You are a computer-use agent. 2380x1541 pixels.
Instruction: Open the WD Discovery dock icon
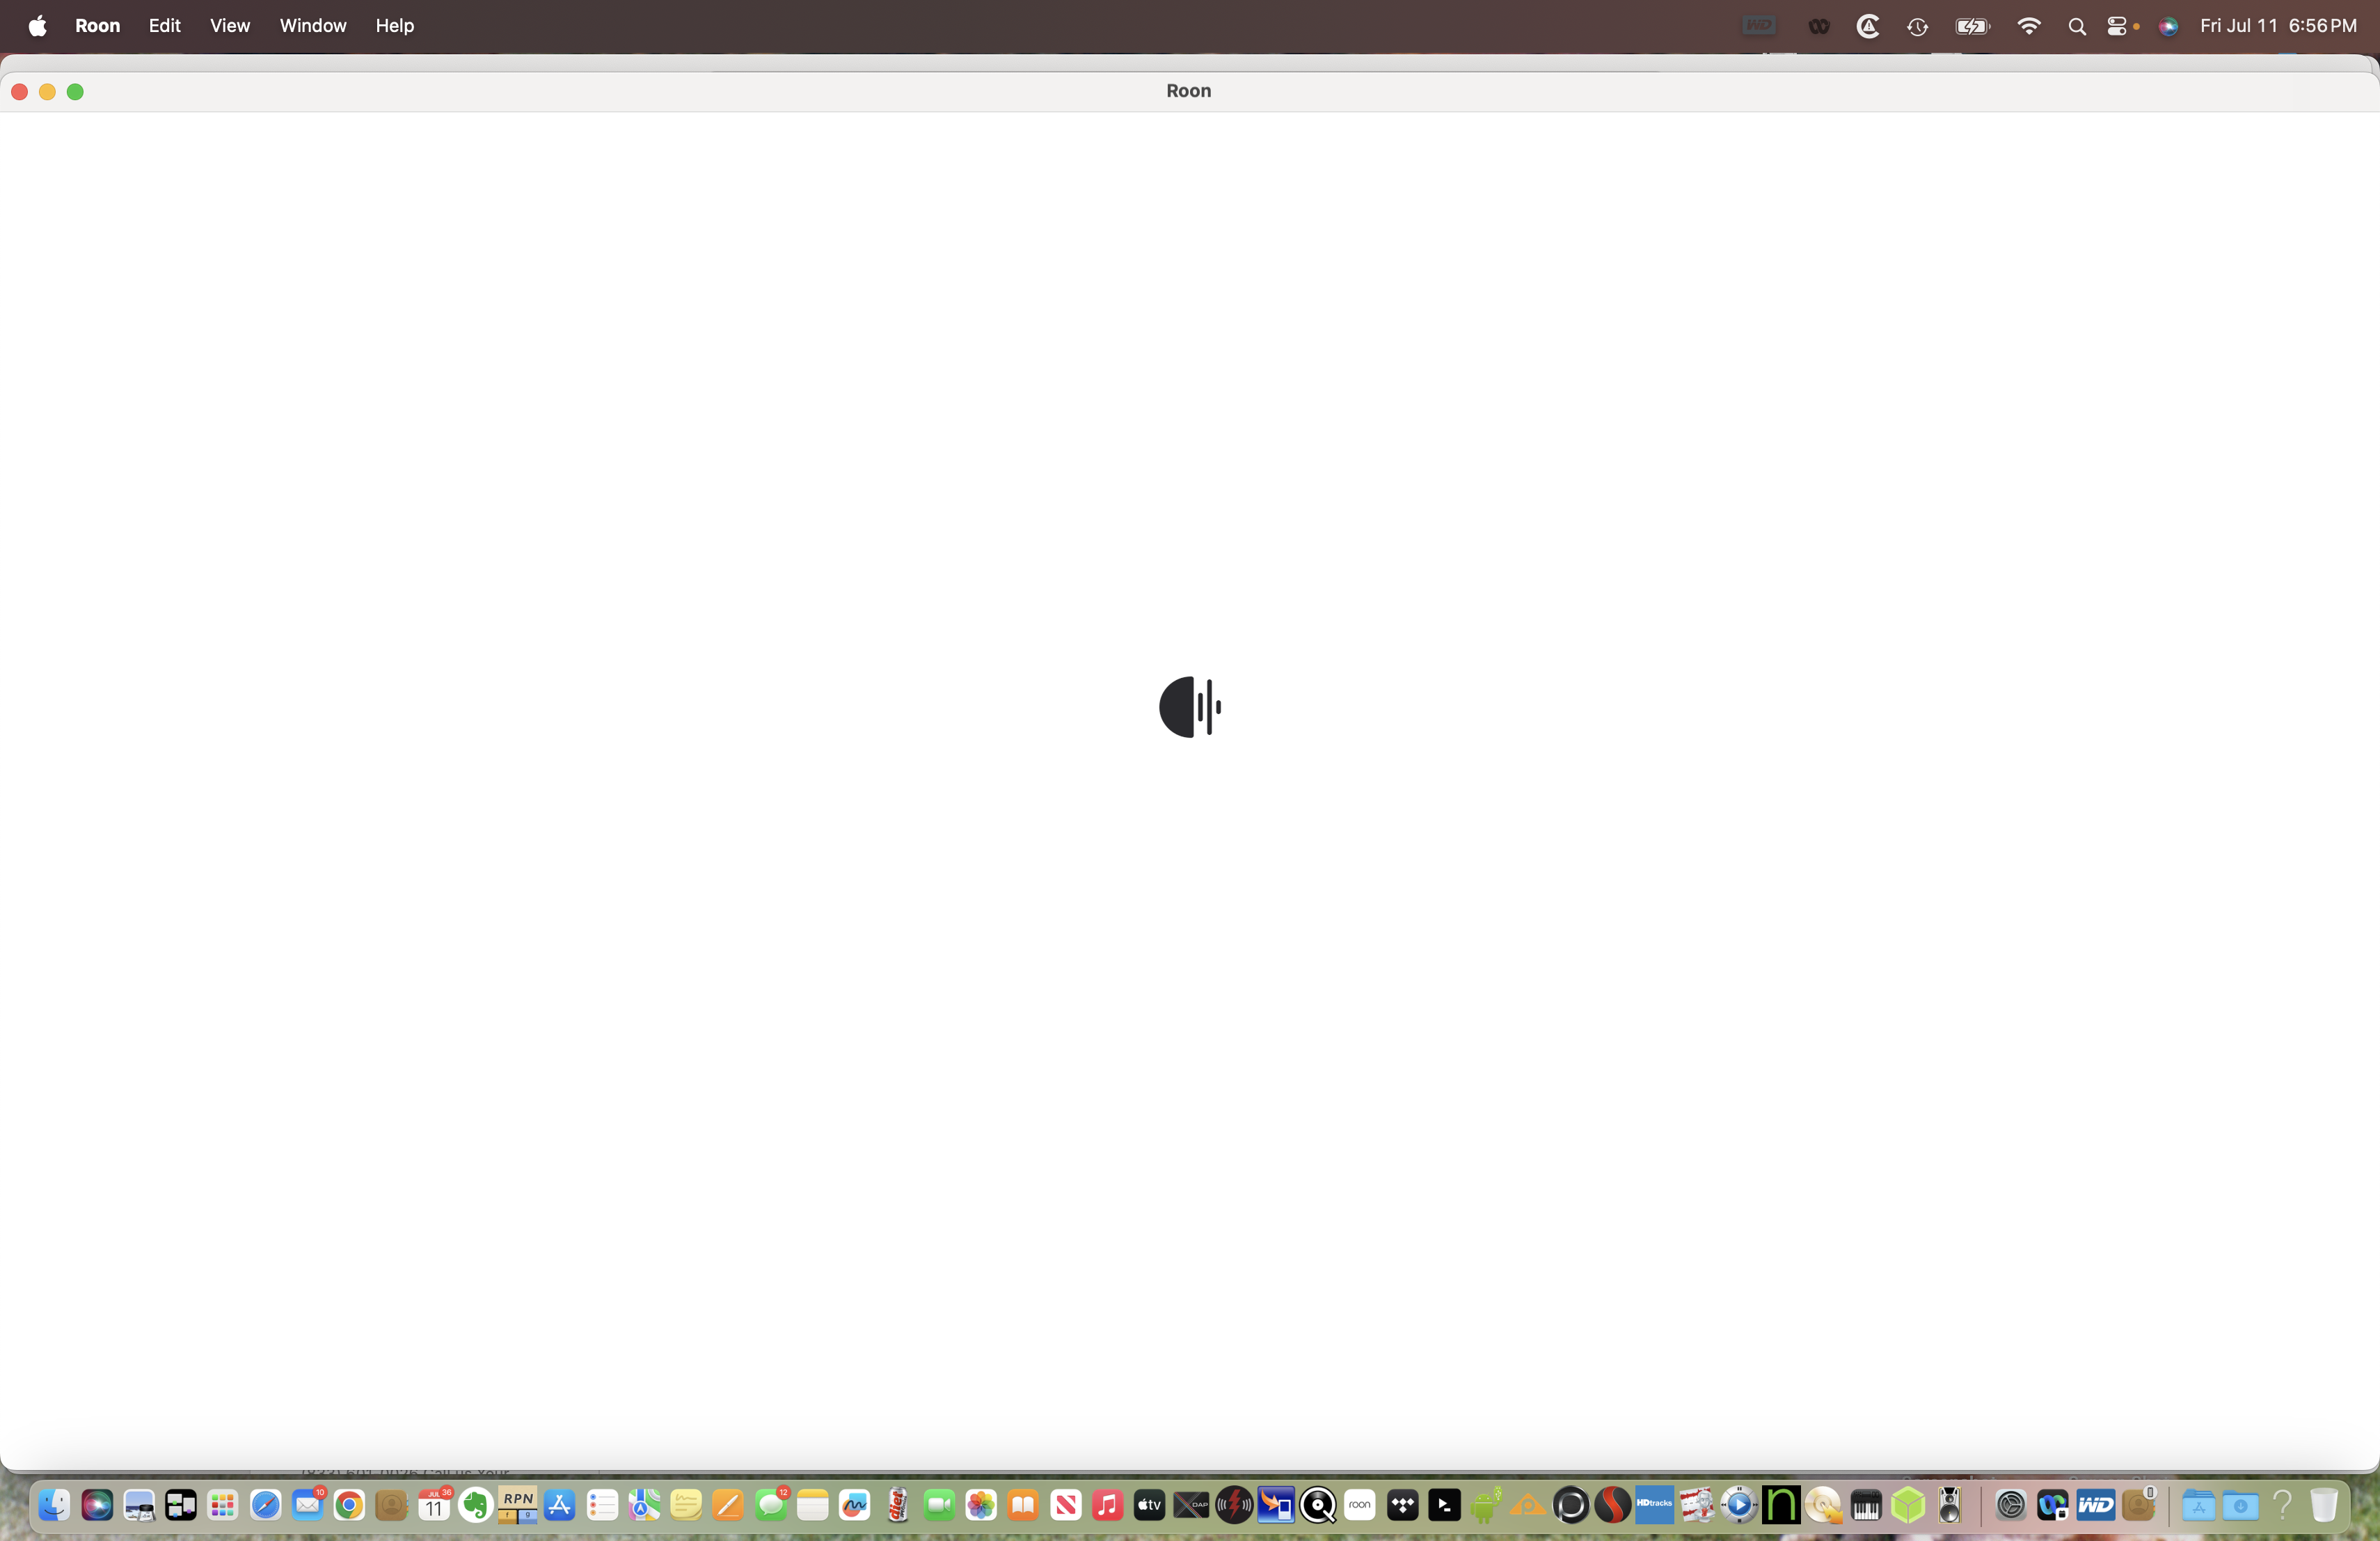2096,1505
